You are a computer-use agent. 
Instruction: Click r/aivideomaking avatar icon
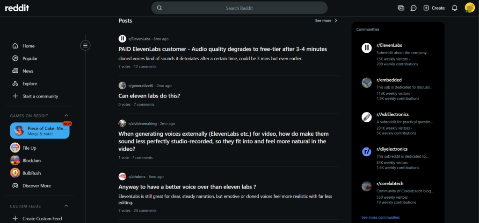122,123
